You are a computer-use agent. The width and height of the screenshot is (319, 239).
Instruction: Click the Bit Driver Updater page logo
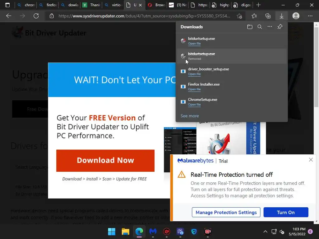tap(49, 33)
